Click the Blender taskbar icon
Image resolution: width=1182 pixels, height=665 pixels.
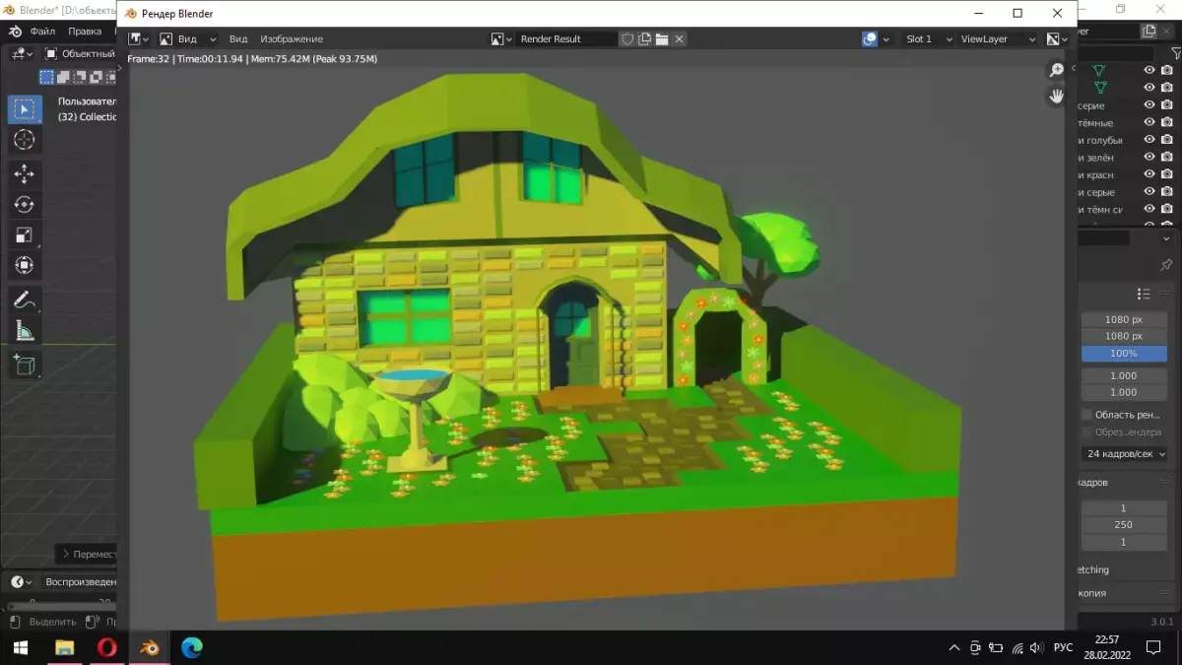click(150, 647)
